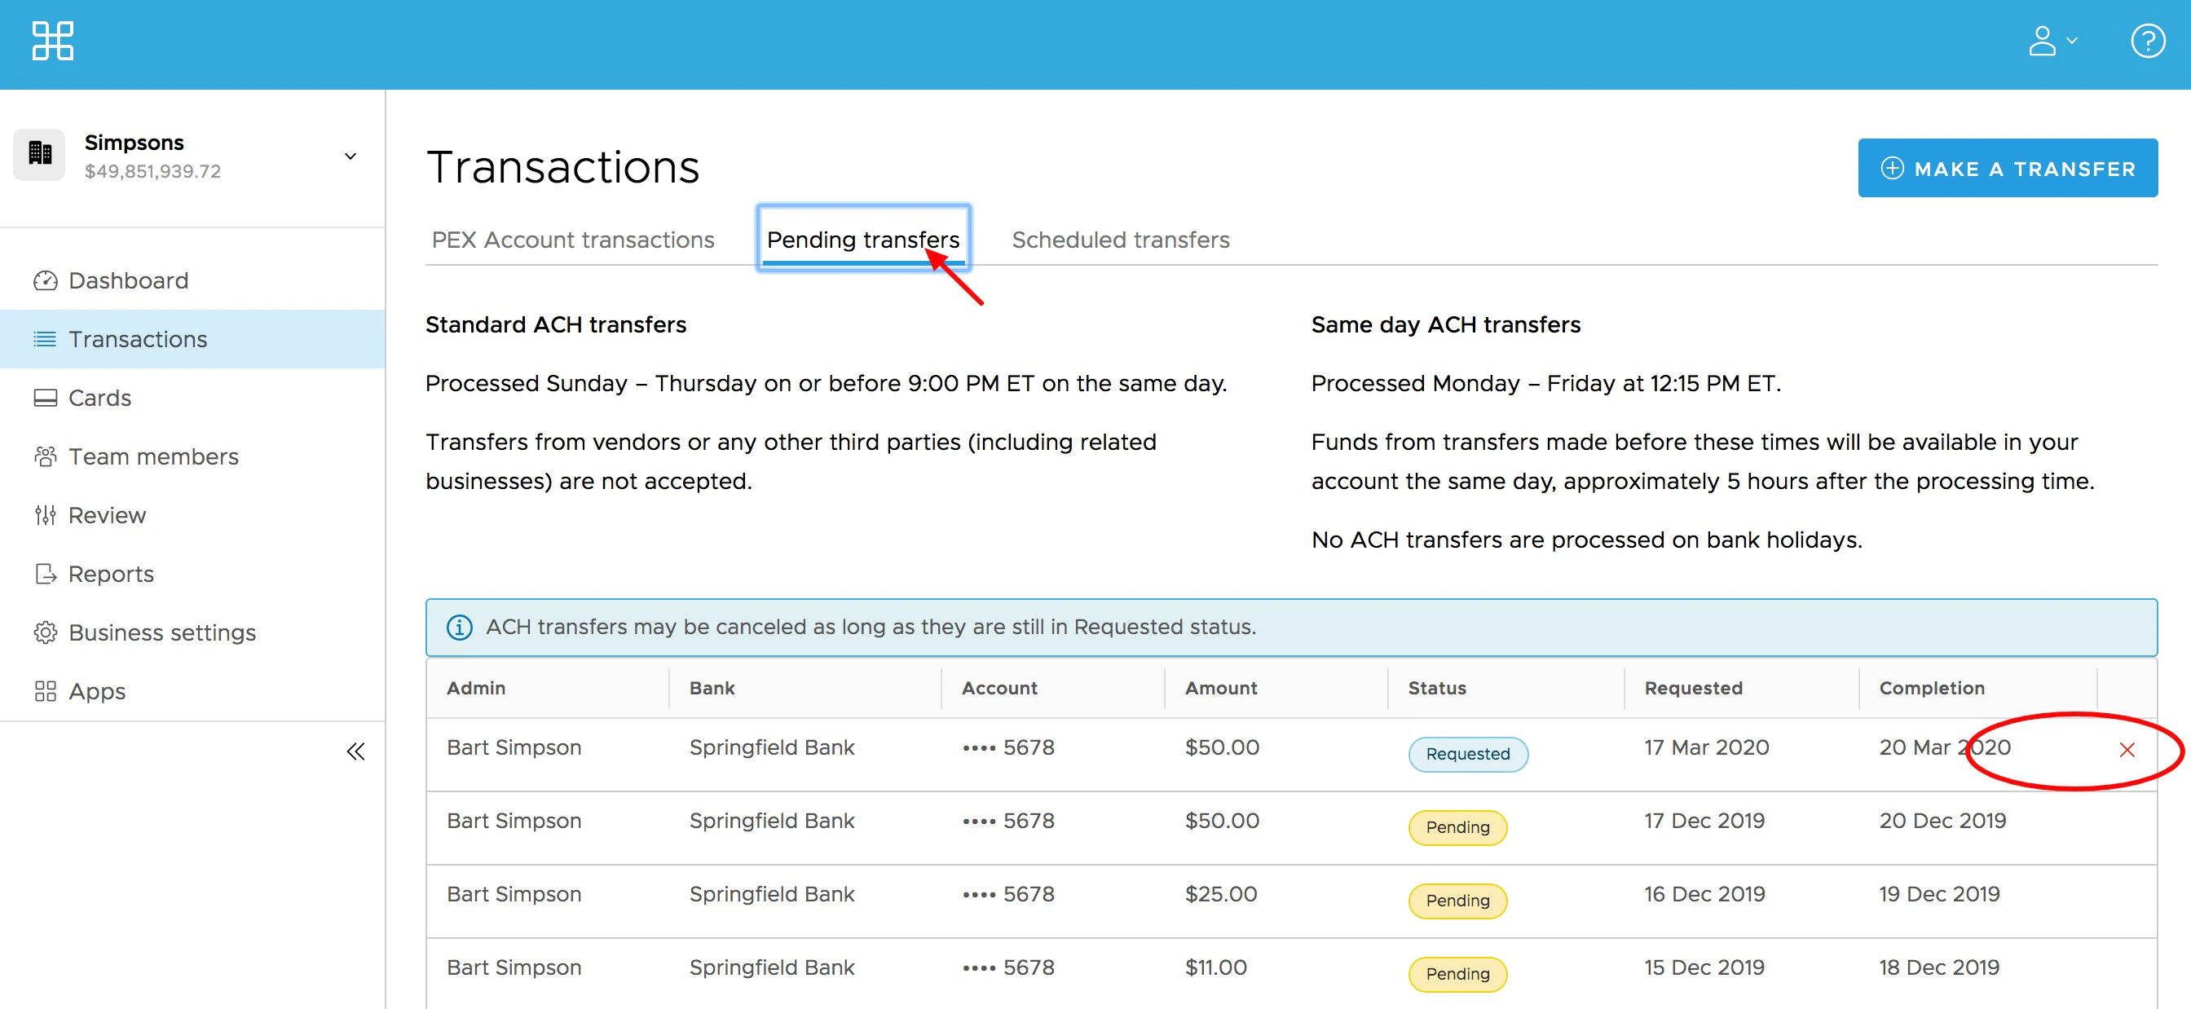
Task: Click the Requested status badge
Action: pyautogui.click(x=1467, y=754)
